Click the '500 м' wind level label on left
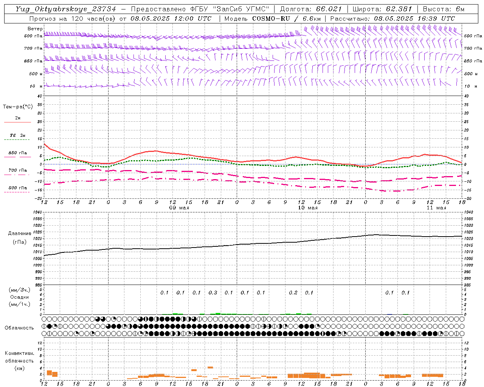 click(x=35, y=74)
